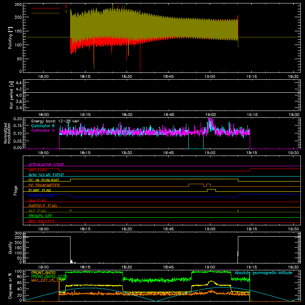The width and height of the screenshot is (305, 305).
Task: Click the ECLIPSE_FLAG label
Action: (42, 196)
